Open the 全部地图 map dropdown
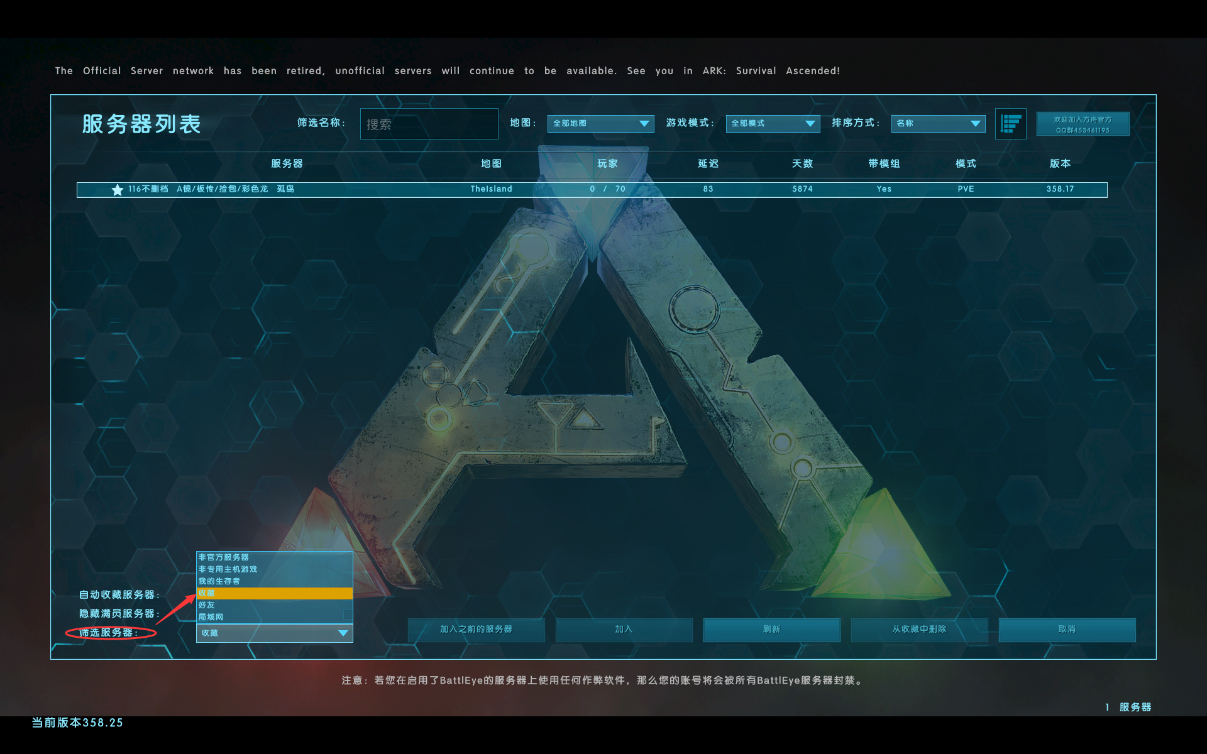This screenshot has width=1207, height=754. click(600, 123)
